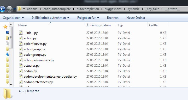Open recent locations dropdown next to Forward arrow

(15, 9)
